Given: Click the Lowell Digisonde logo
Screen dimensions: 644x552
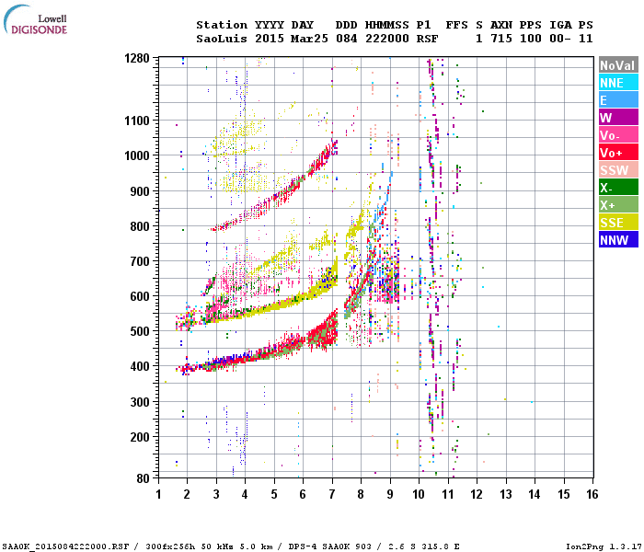Looking at the screenshot, I should tap(35, 19).
